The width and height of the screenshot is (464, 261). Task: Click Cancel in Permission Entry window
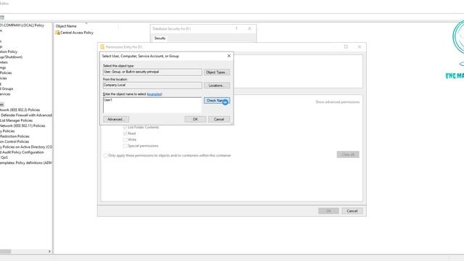[352, 211]
